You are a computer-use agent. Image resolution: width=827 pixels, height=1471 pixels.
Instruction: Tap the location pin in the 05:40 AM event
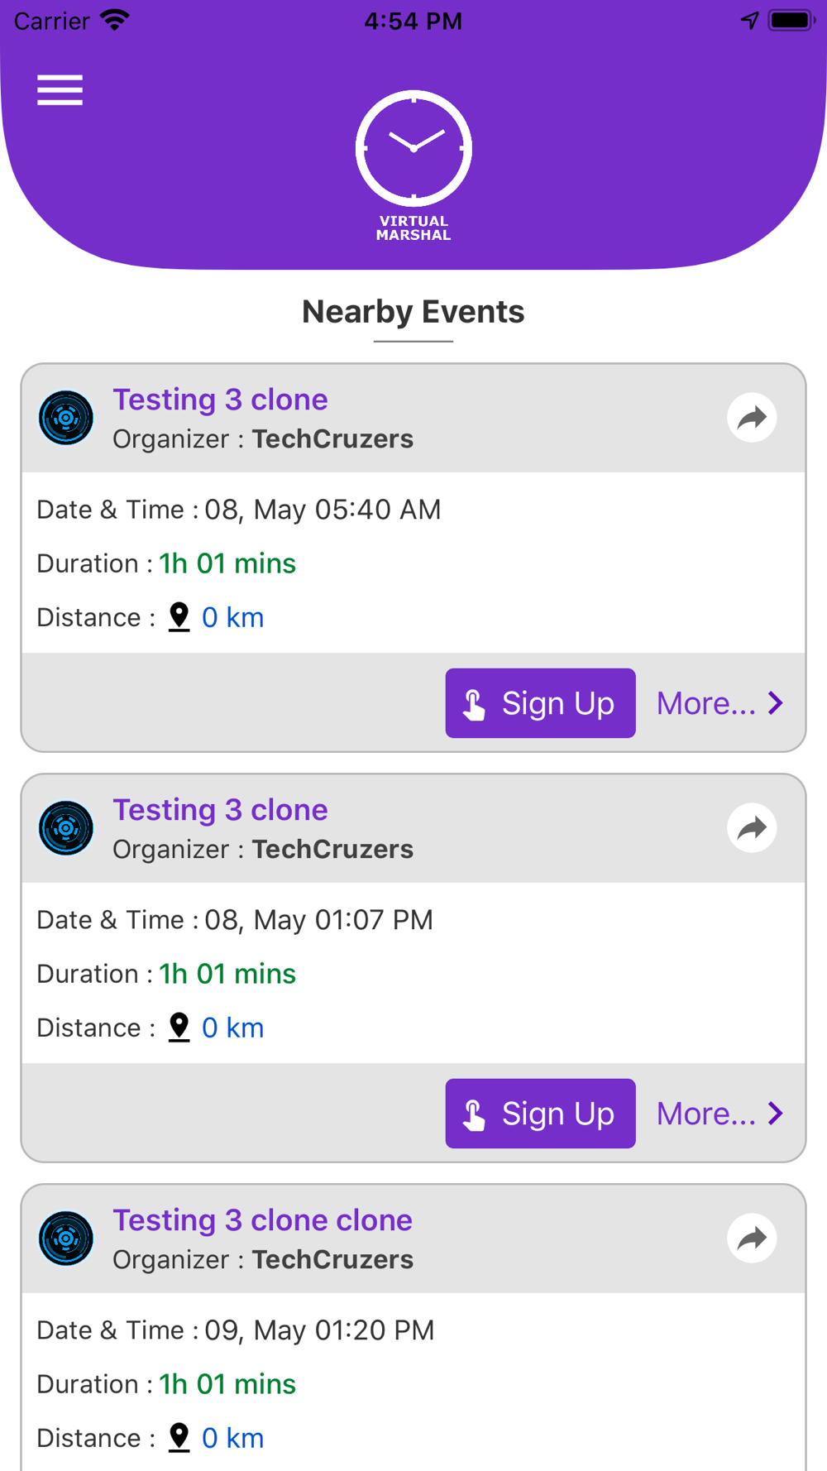coord(179,617)
